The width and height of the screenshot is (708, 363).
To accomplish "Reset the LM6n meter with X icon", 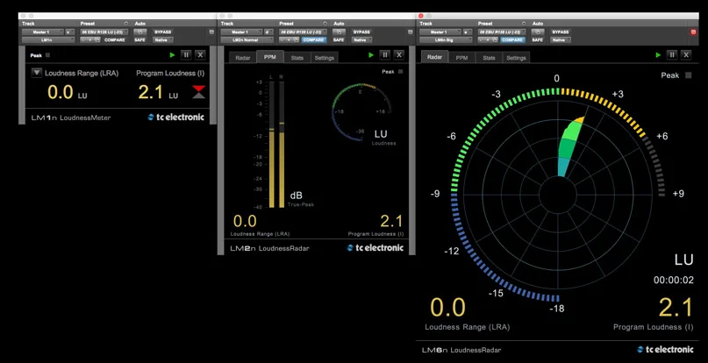I will tap(686, 55).
